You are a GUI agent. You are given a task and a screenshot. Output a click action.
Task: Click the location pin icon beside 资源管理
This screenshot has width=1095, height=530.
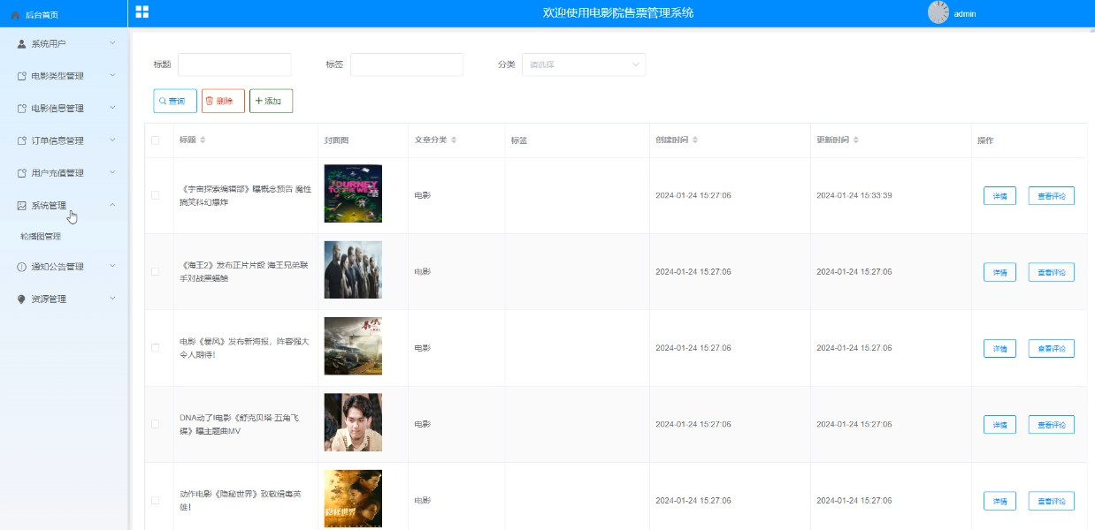pos(22,299)
